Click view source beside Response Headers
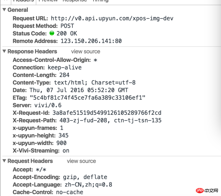 click(x=85, y=51)
